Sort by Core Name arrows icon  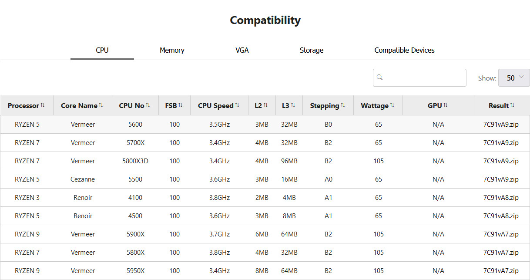pyautogui.click(x=101, y=105)
